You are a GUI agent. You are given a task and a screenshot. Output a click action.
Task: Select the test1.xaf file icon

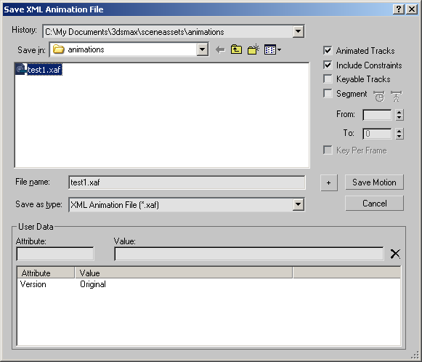pos(21,70)
